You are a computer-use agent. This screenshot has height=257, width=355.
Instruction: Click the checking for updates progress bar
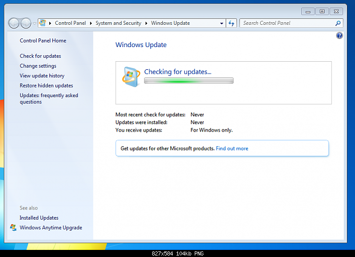pos(189,80)
